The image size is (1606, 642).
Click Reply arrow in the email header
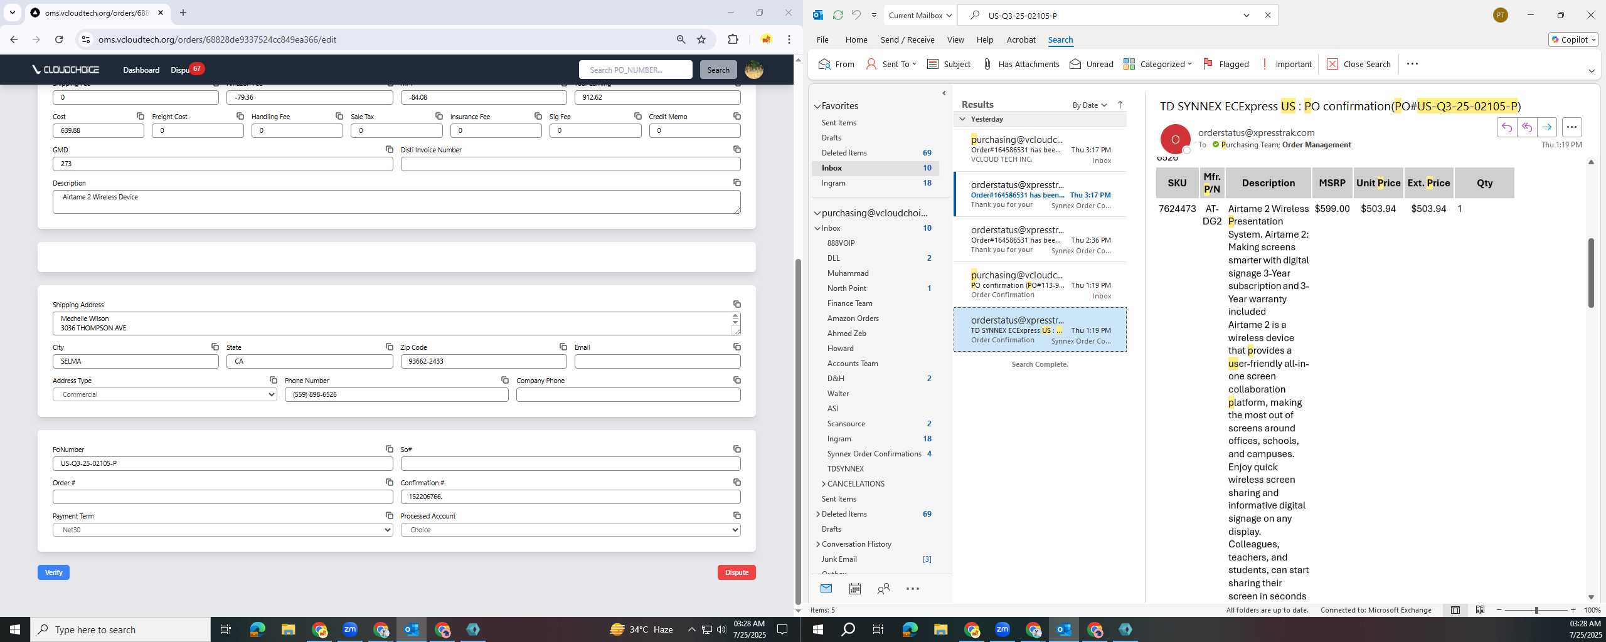tap(1506, 127)
